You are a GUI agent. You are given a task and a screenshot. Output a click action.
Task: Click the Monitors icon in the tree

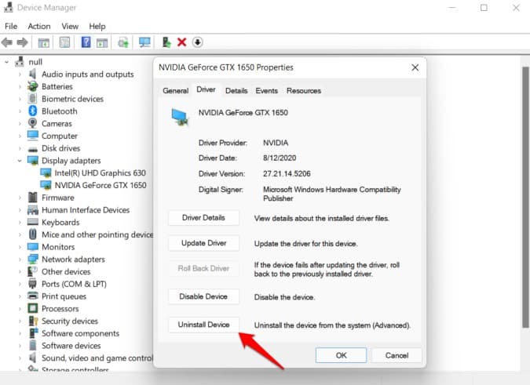click(x=33, y=247)
